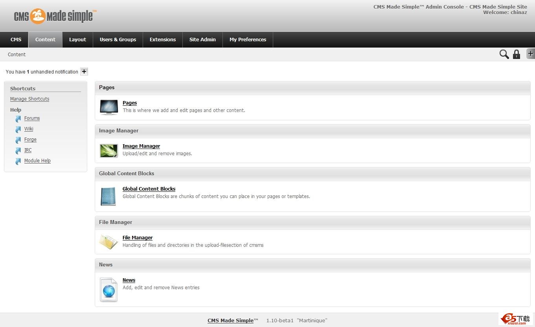
Task: Open the IRC help link
Action: point(28,150)
